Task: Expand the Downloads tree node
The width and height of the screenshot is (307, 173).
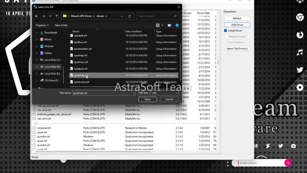Action: coord(36,33)
